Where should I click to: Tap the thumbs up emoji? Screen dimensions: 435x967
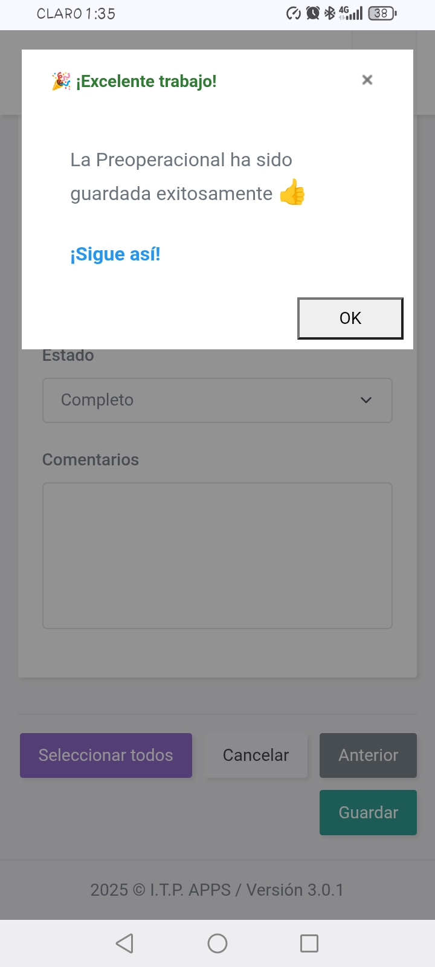292,192
